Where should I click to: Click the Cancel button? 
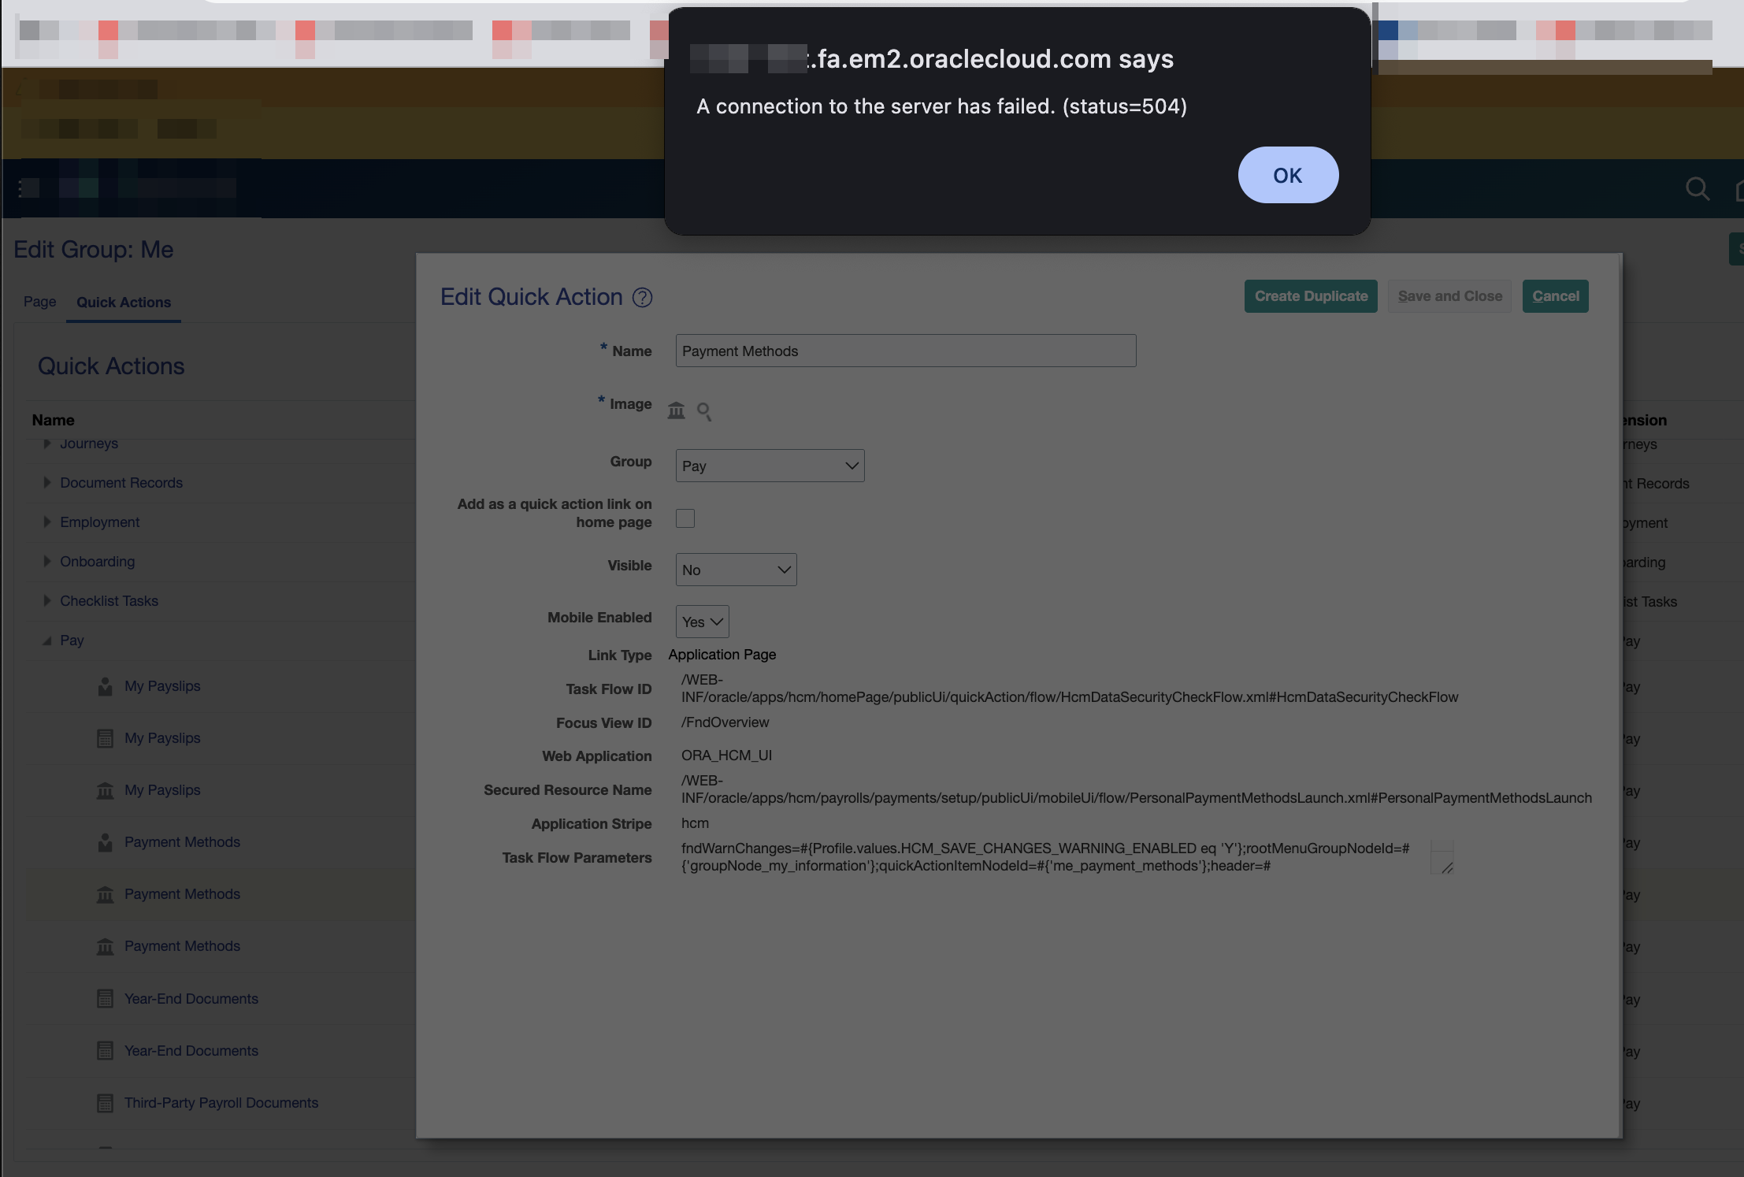(x=1555, y=296)
